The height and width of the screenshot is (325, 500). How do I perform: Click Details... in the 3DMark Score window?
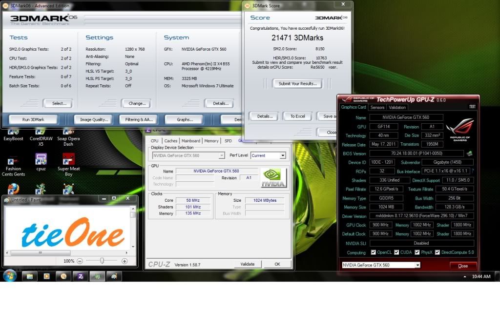click(x=265, y=116)
